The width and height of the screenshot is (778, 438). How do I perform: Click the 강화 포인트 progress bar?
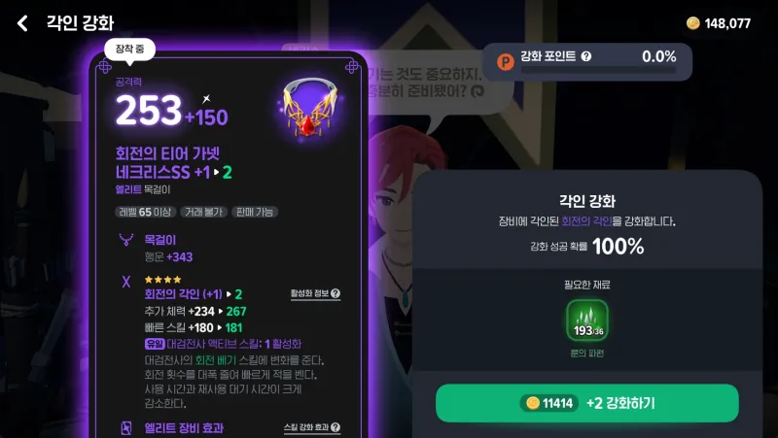[x=598, y=71]
